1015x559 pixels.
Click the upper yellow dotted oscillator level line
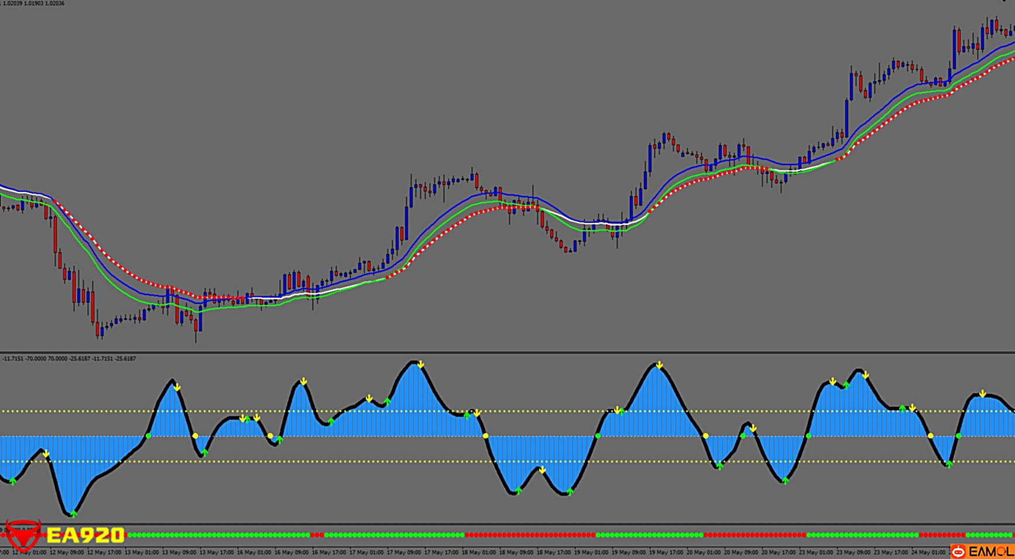pyautogui.click(x=527, y=411)
